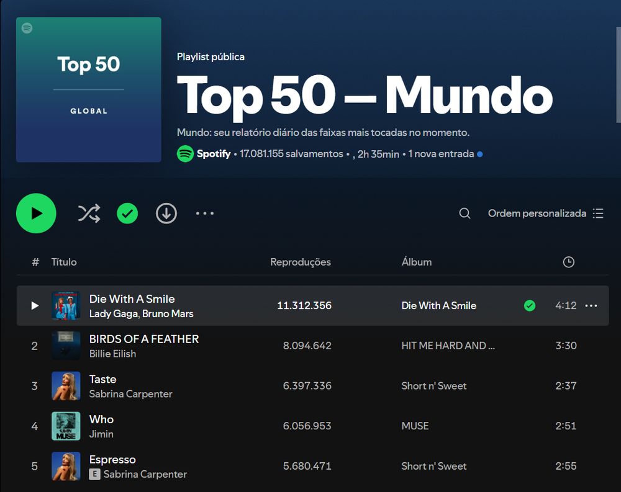Click the 2h 35min playlist length text
The height and width of the screenshot is (492, 621).
pos(378,154)
